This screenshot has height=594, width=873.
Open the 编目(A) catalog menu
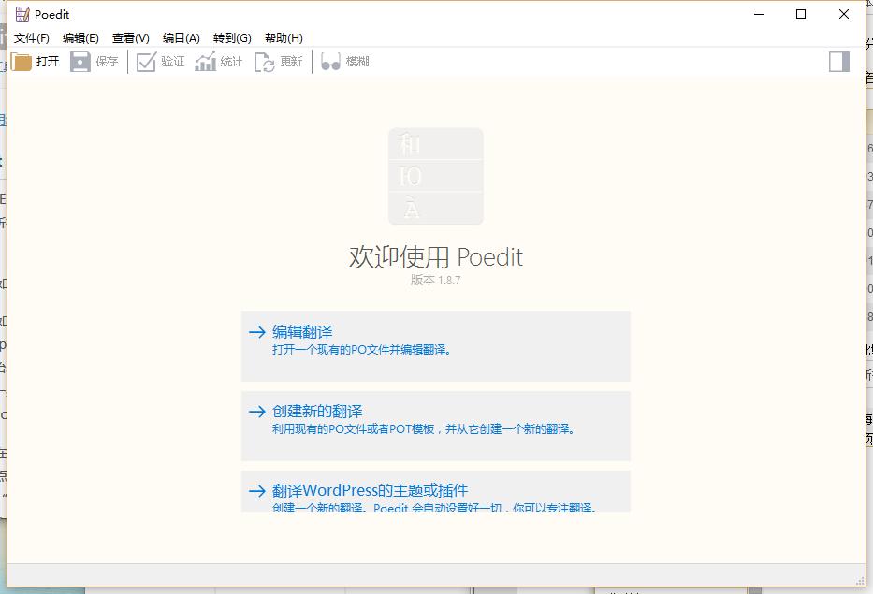pyautogui.click(x=182, y=38)
